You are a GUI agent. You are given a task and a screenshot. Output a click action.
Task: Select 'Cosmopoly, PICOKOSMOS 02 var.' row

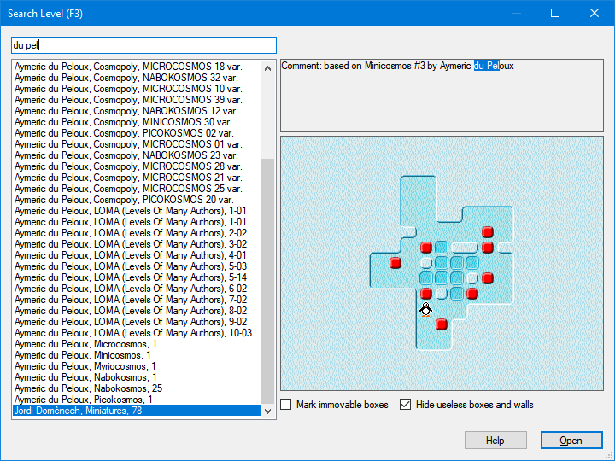(137, 133)
